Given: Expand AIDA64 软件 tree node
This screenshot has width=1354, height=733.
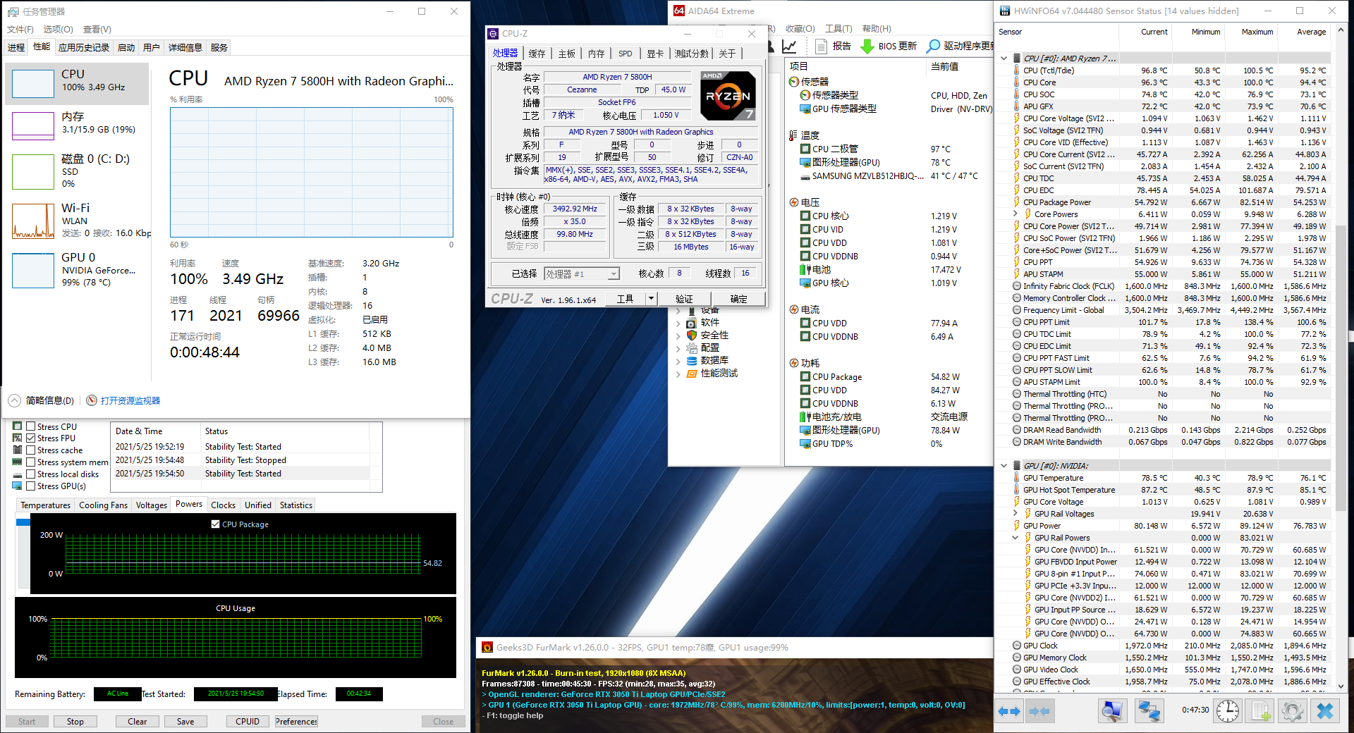Looking at the screenshot, I should tap(678, 323).
